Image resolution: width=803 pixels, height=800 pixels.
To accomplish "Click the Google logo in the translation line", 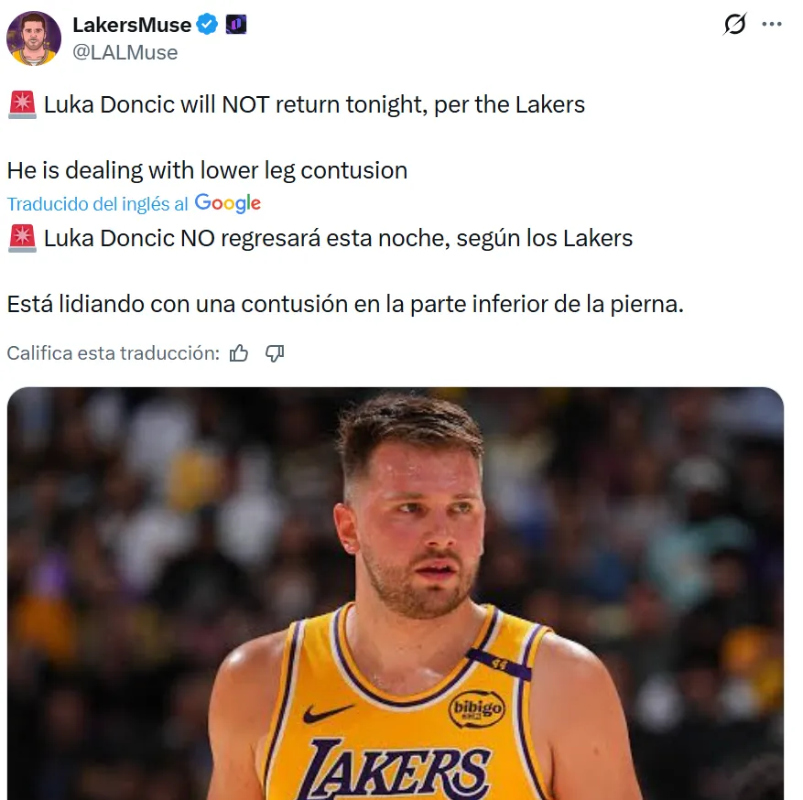I will pyautogui.click(x=228, y=203).
